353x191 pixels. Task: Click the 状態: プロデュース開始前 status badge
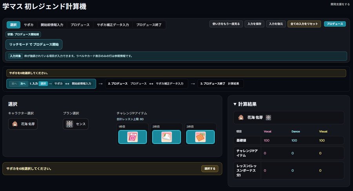pos(23,34)
